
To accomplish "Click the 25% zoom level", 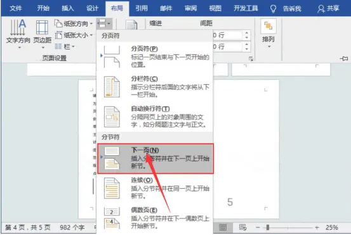I will click(332, 227).
